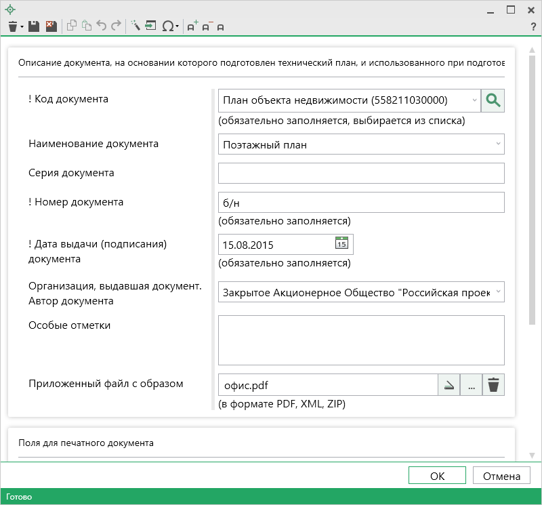
Task: Click the magic wand toolbar icon
Action: (x=135, y=26)
